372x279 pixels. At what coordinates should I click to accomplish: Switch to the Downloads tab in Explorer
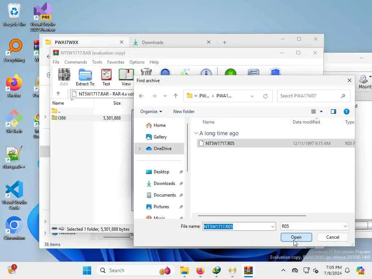(173, 43)
